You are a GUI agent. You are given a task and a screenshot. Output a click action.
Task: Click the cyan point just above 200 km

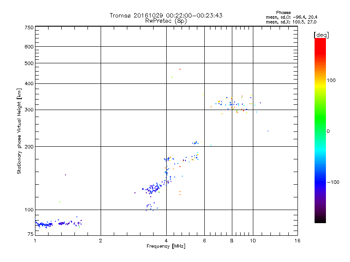(x=211, y=145)
